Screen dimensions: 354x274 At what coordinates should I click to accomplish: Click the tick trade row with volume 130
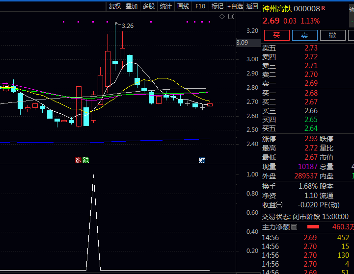[x=307, y=255]
